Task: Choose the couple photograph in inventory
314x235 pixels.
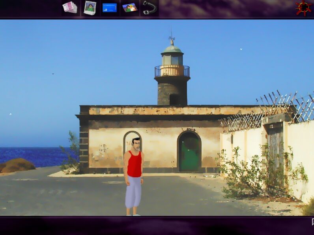Action: tap(129, 8)
